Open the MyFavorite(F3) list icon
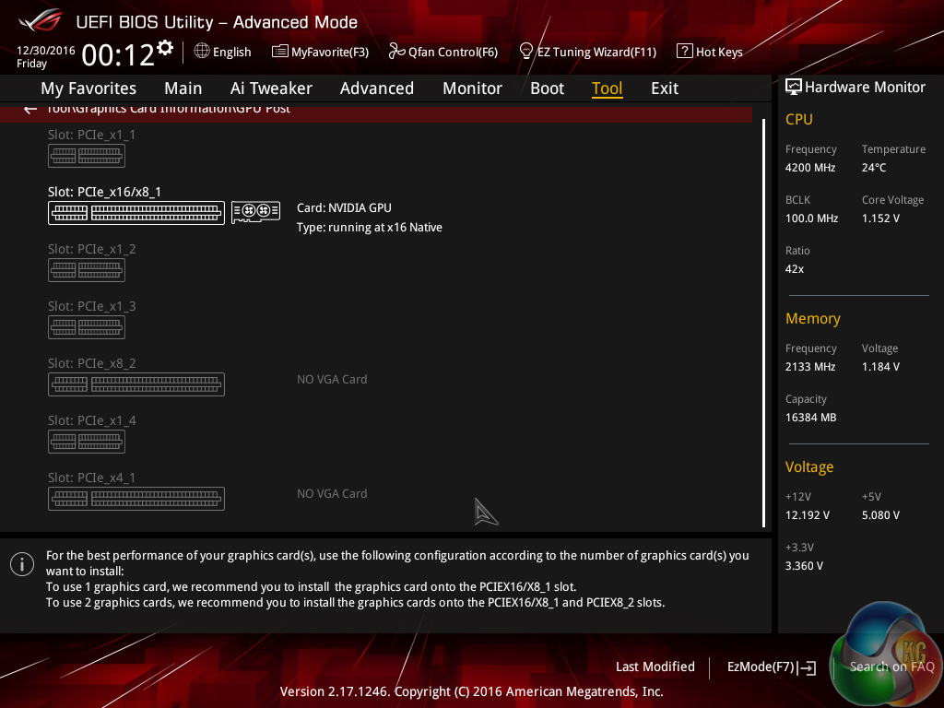The width and height of the screenshot is (944, 708). pos(279,52)
